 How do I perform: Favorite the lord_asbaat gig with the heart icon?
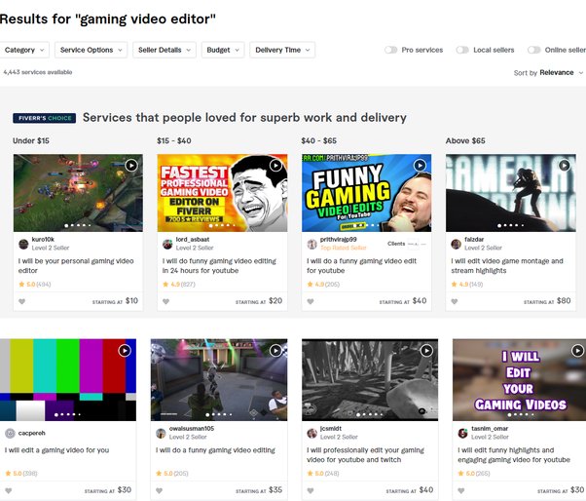tap(165, 301)
